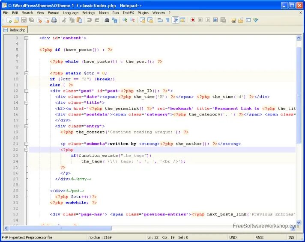Click the Open file folder icon
305x242 pixels.
pyautogui.click(x=17, y=20)
